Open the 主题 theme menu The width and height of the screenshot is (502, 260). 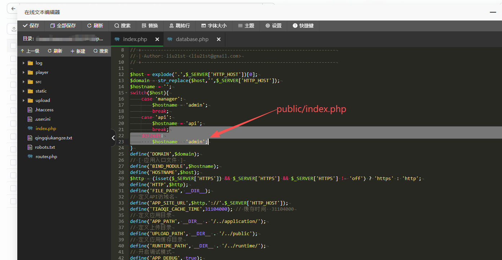pos(246,26)
